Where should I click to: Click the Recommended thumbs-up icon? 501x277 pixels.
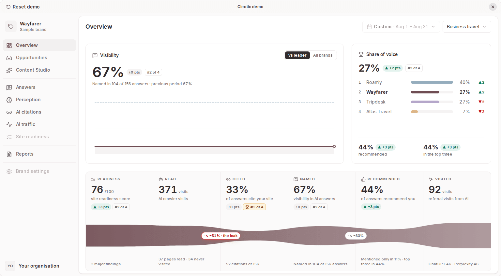[x=363, y=179]
